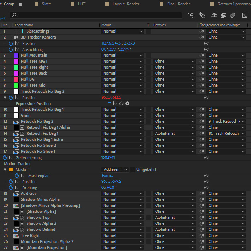Click the pick whip for Null Mountain

click(x=202, y=55)
